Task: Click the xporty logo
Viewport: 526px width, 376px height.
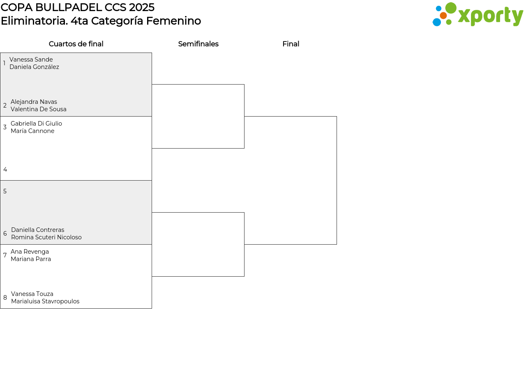Action: click(478, 15)
